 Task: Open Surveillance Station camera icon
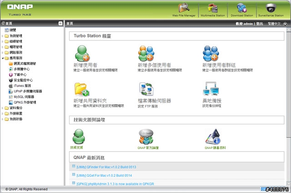coord(271,8)
